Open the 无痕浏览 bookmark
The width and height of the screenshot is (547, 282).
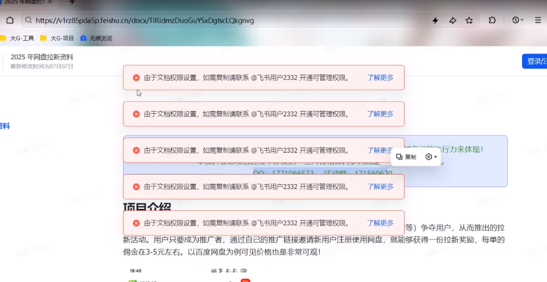click(x=96, y=38)
